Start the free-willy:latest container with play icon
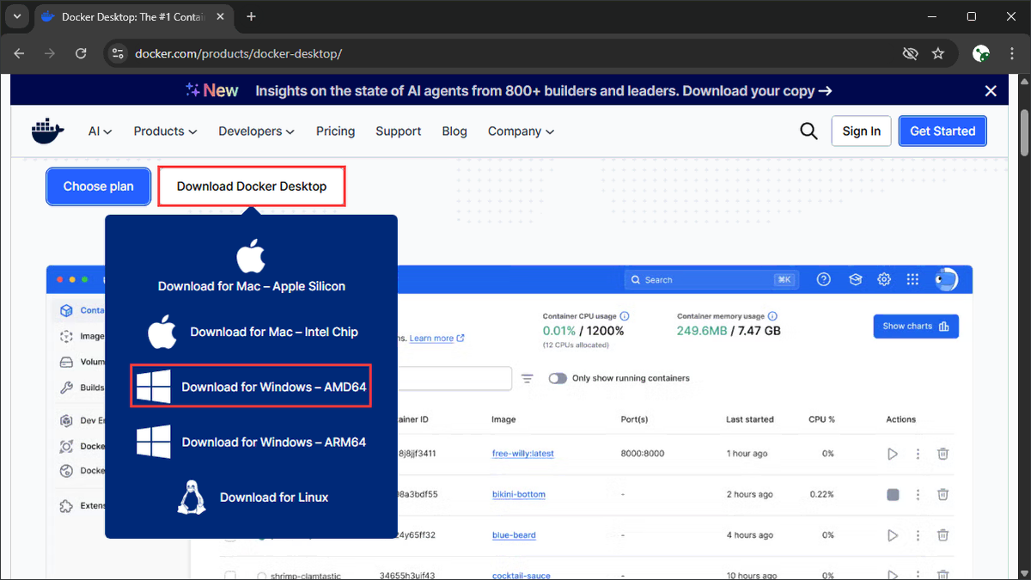Screen dimensions: 1031x580 (893, 454)
